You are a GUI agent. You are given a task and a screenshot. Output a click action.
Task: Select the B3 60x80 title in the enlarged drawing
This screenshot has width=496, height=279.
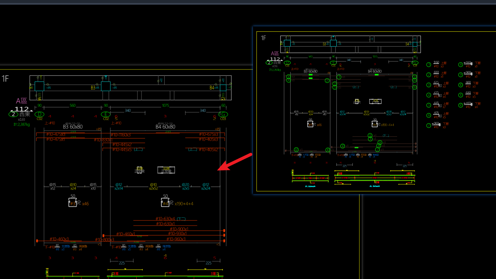(x=73, y=127)
